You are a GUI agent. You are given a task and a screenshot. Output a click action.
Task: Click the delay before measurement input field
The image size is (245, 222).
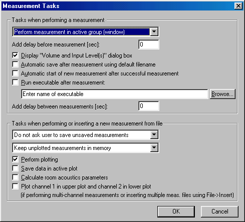[149, 44]
